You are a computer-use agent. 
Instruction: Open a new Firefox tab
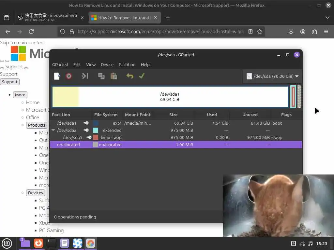coord(168,18)
